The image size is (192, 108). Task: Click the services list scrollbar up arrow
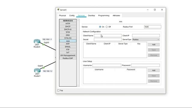pos(78,20)
